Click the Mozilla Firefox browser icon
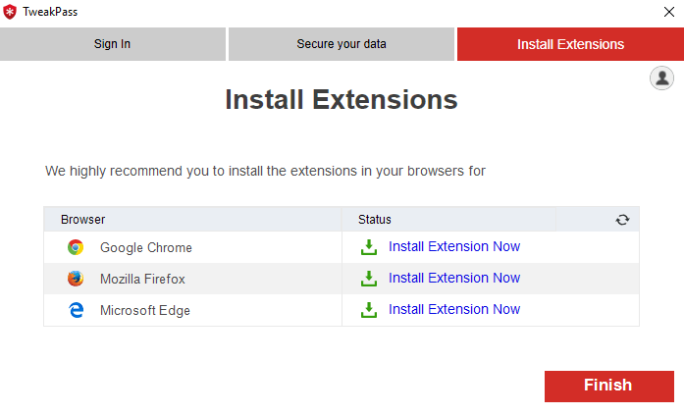 76,279
